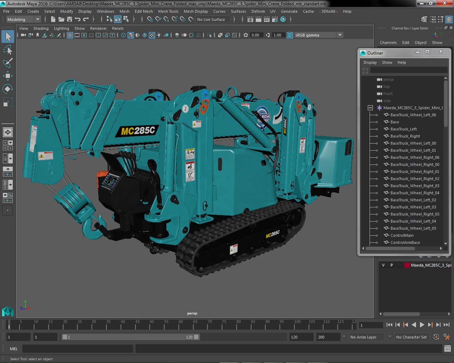Collapse the Maeda_MC285C_3_Spider_Mini group in Outliner

pos(370,108)
